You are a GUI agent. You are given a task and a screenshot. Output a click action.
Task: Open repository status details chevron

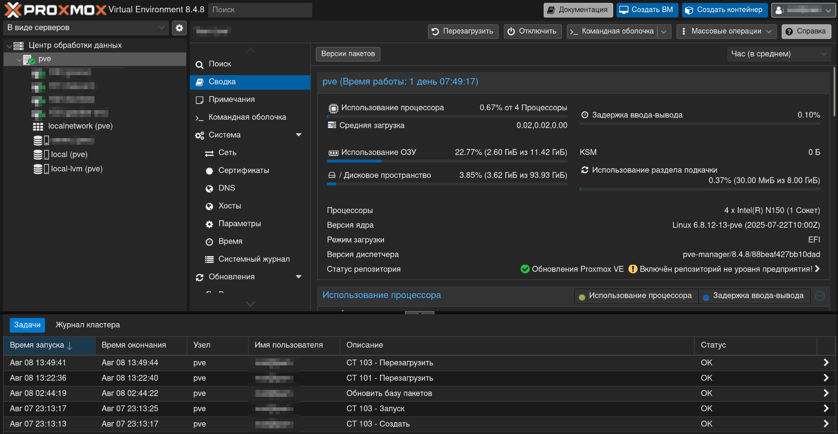(x=817, y=269)
